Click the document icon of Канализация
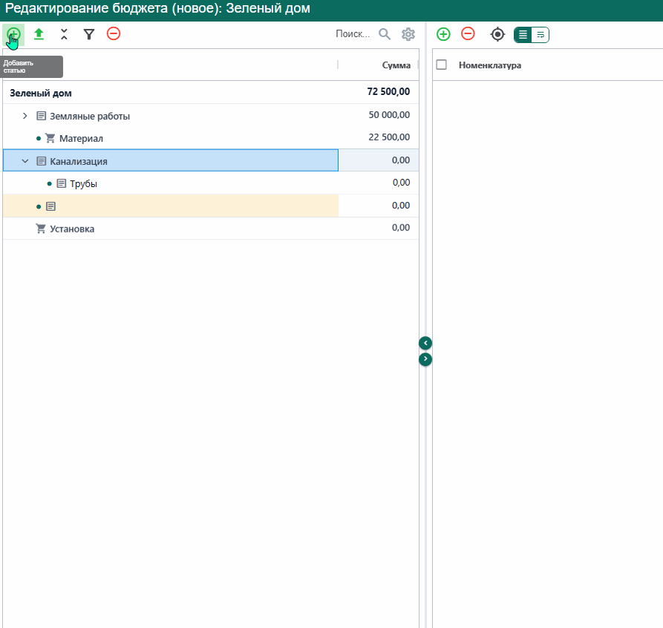663x628 pixels. (41, 161)
